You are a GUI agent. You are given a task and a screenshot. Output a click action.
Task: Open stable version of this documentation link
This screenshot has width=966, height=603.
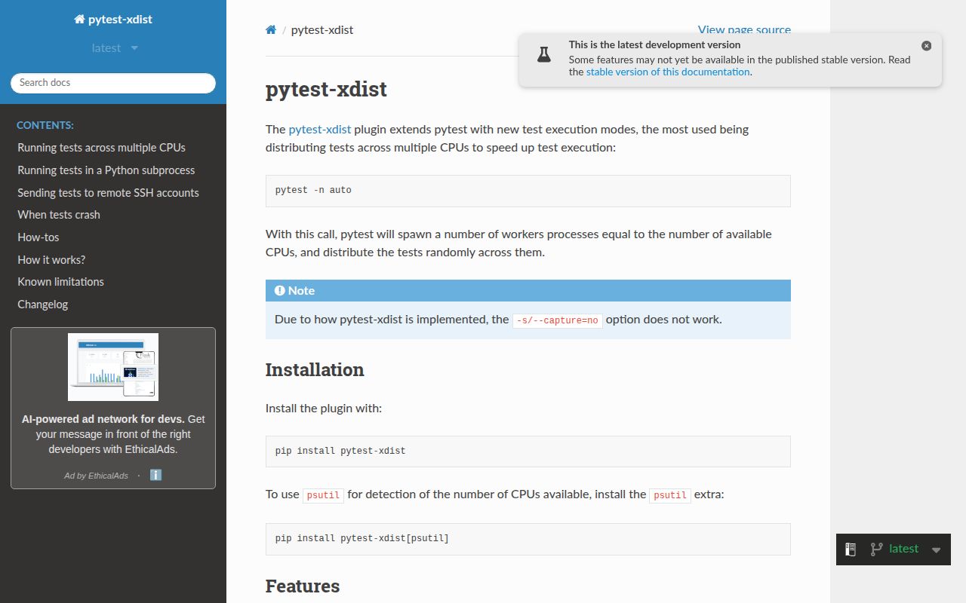pyautogui.click(x=668, y=72)
